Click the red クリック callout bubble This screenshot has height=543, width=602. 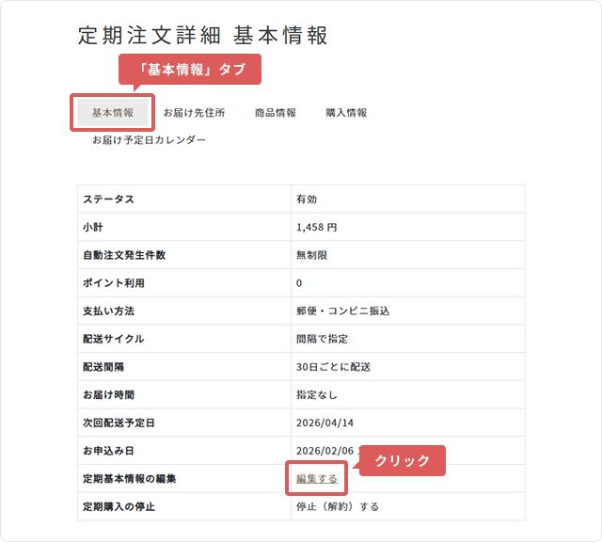click(x=402, y=460)
